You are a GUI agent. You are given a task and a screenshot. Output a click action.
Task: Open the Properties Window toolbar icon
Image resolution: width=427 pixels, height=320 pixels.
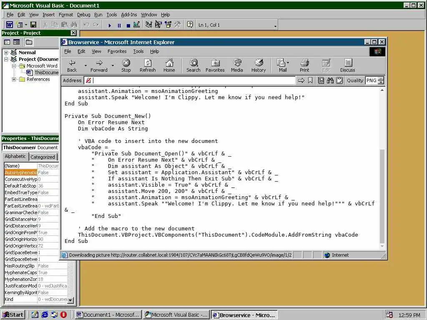click(158, 25)
